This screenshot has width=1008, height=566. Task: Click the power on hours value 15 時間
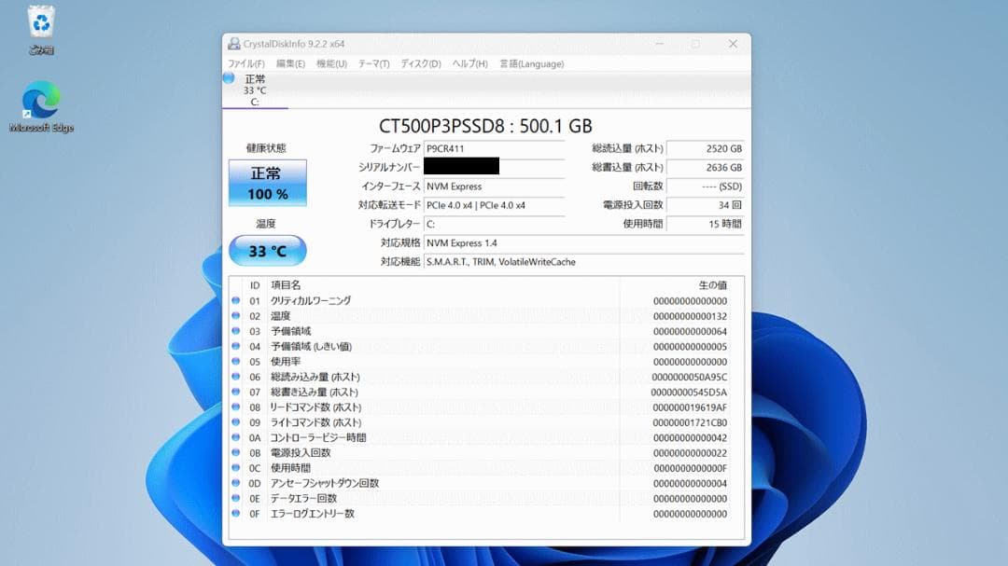(x=706, y=224)
